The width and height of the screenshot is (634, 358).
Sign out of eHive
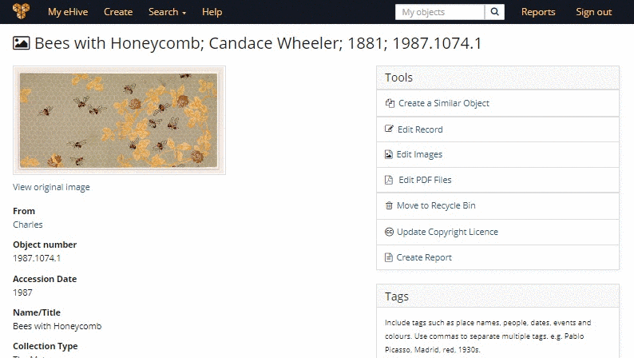click(593, 12)
